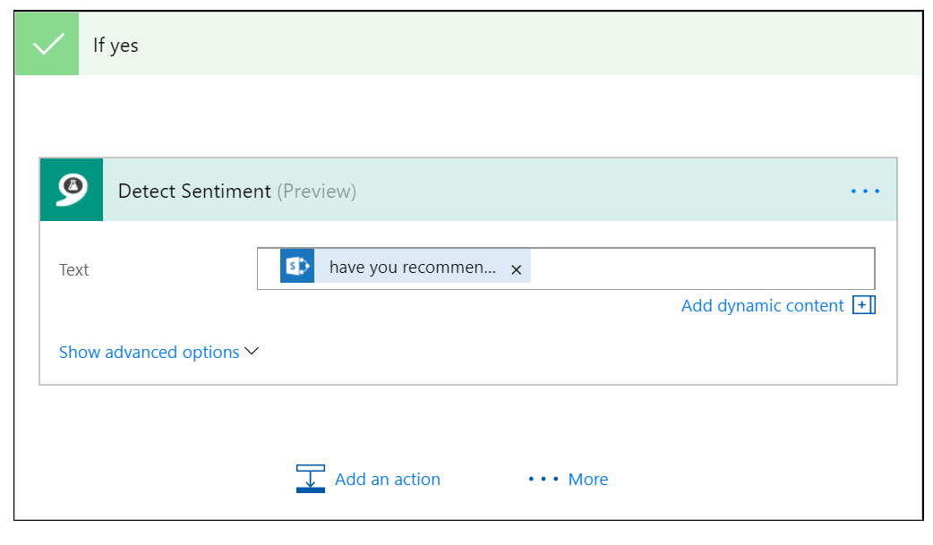This screenshot has height=545, width=933.
Task: Select the If yes branch header label
Action: click(x=116, y=45)
